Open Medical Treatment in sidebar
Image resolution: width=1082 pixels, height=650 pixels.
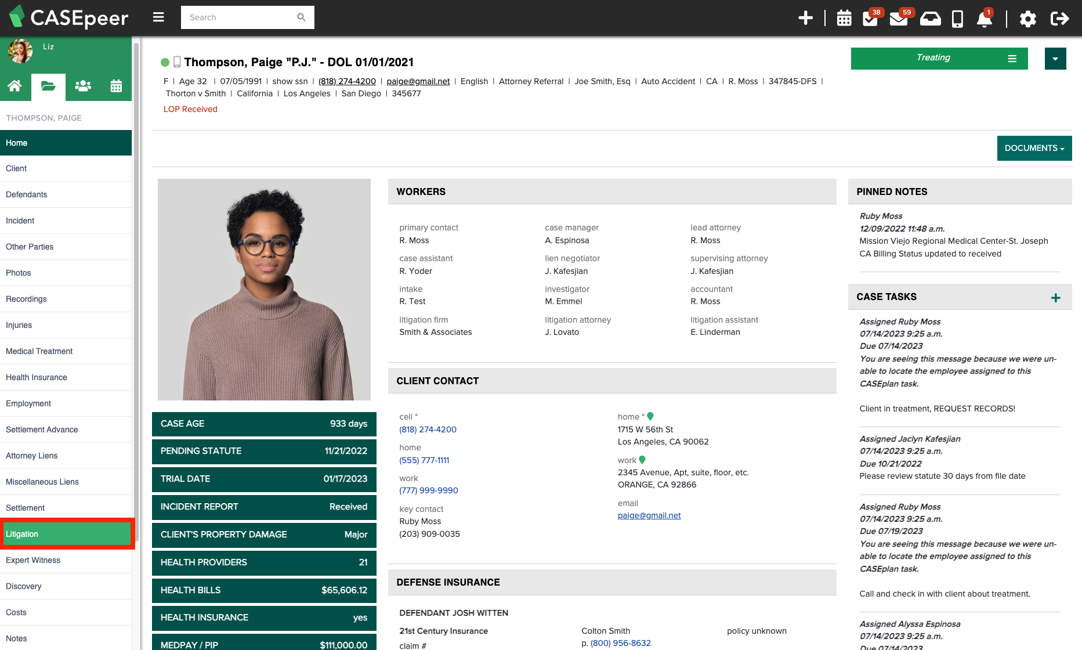pos(66,351)
